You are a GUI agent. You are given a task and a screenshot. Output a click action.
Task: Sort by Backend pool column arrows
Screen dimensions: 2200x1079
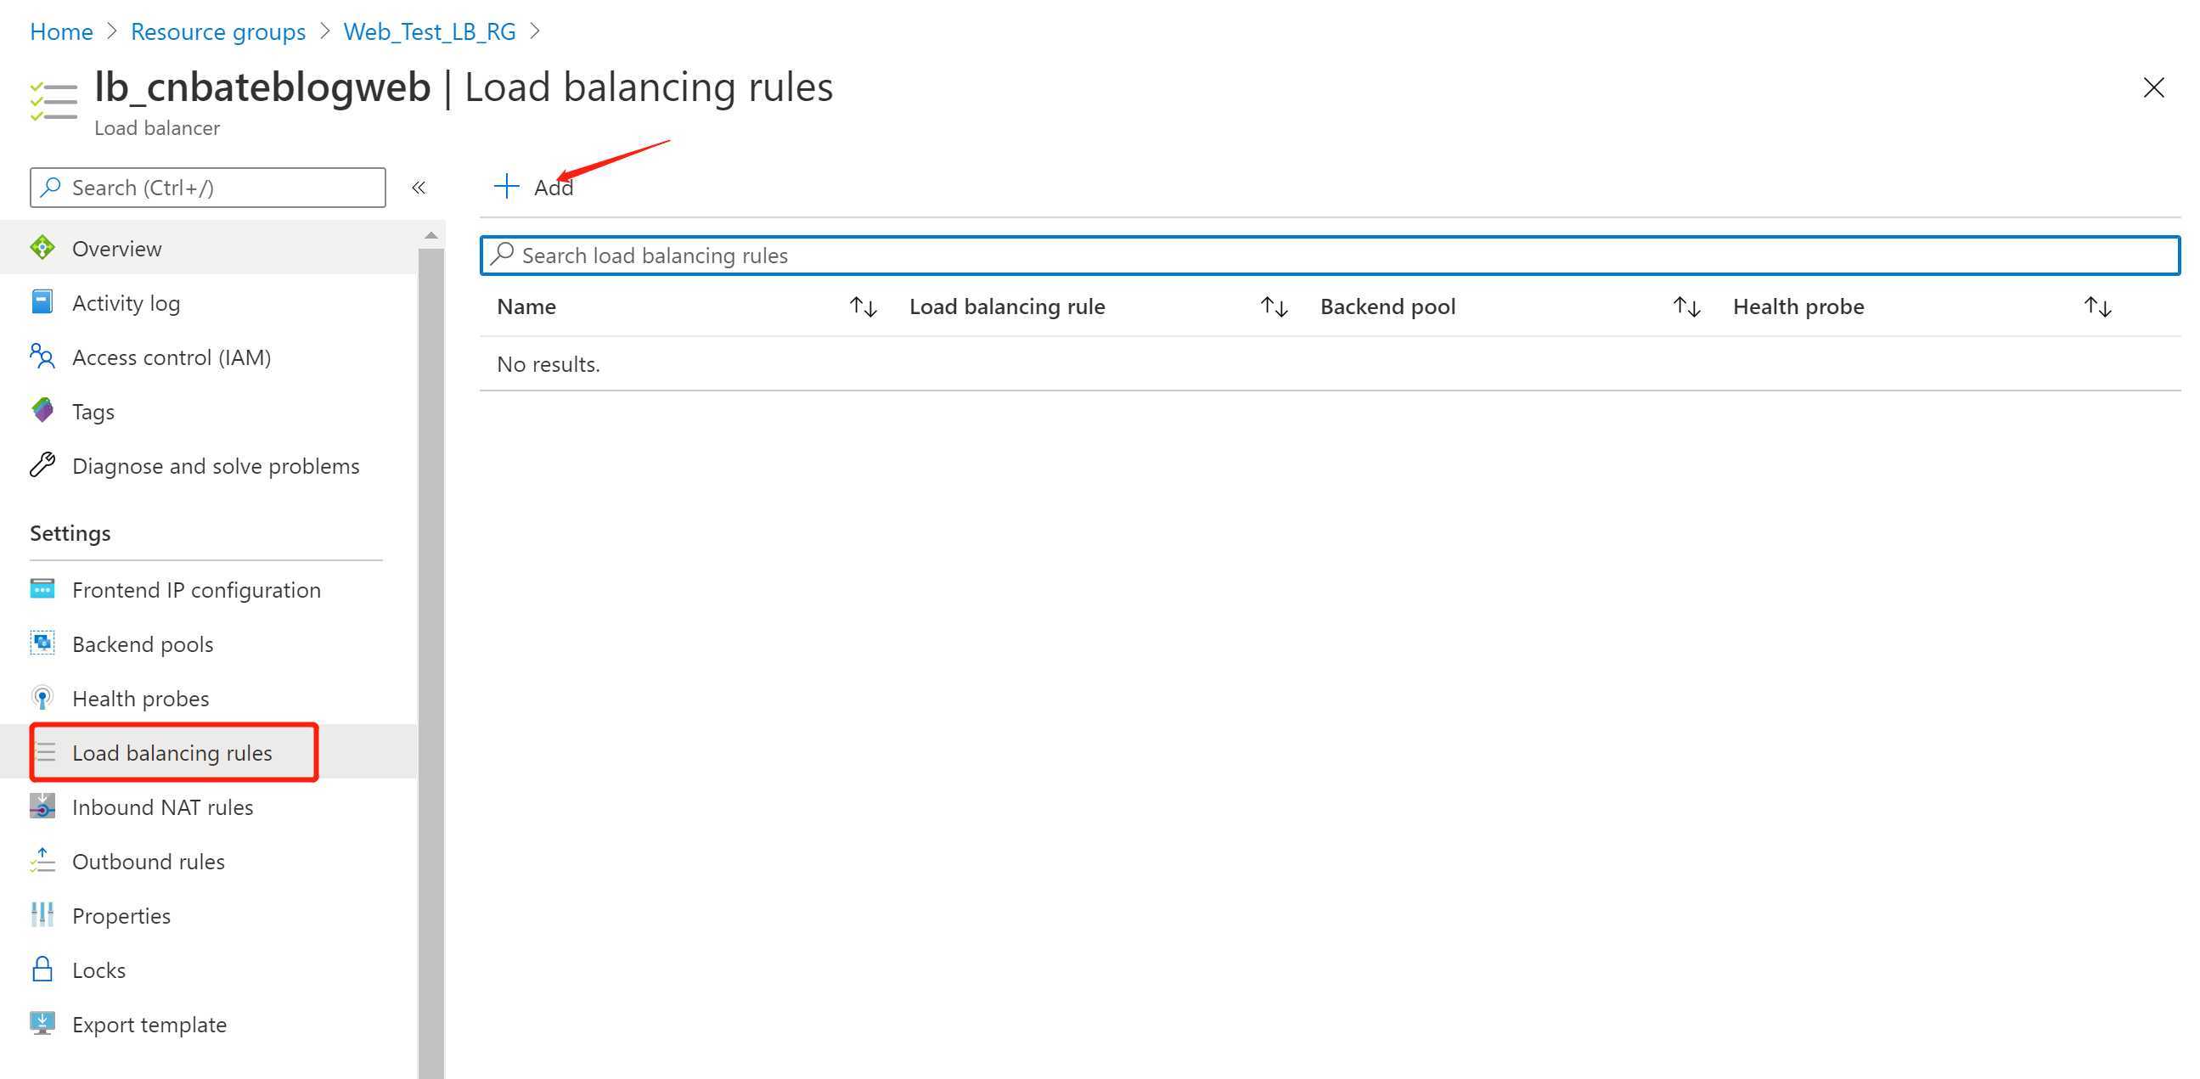point(1687,306)
